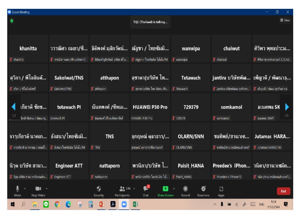Expand audio options arrow next to Mute
Image resolution: width=304 pixels, height=215 pixels.
pyautogui.click(x=25, y=189)
